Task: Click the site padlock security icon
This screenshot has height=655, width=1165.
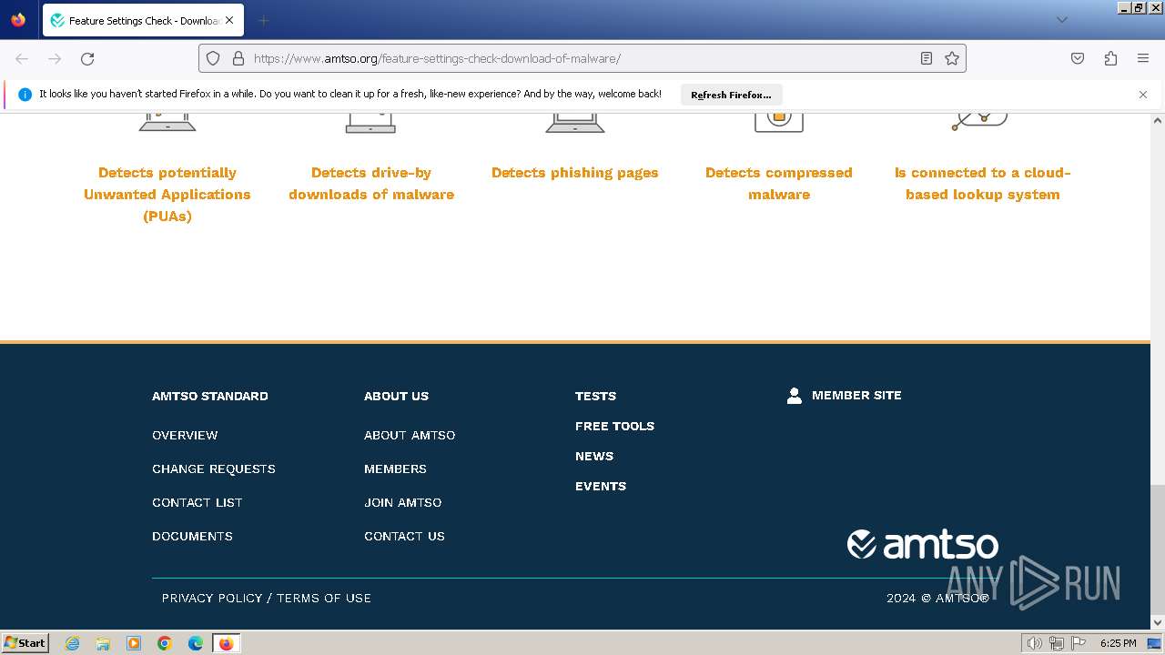Action: click(238, 58)
